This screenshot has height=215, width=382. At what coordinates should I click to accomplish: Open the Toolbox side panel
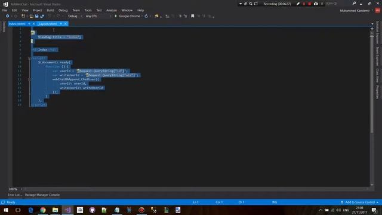4,26
